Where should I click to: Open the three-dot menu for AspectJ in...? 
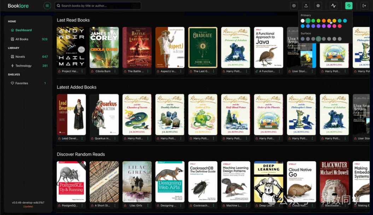click(x=181, y=71)
